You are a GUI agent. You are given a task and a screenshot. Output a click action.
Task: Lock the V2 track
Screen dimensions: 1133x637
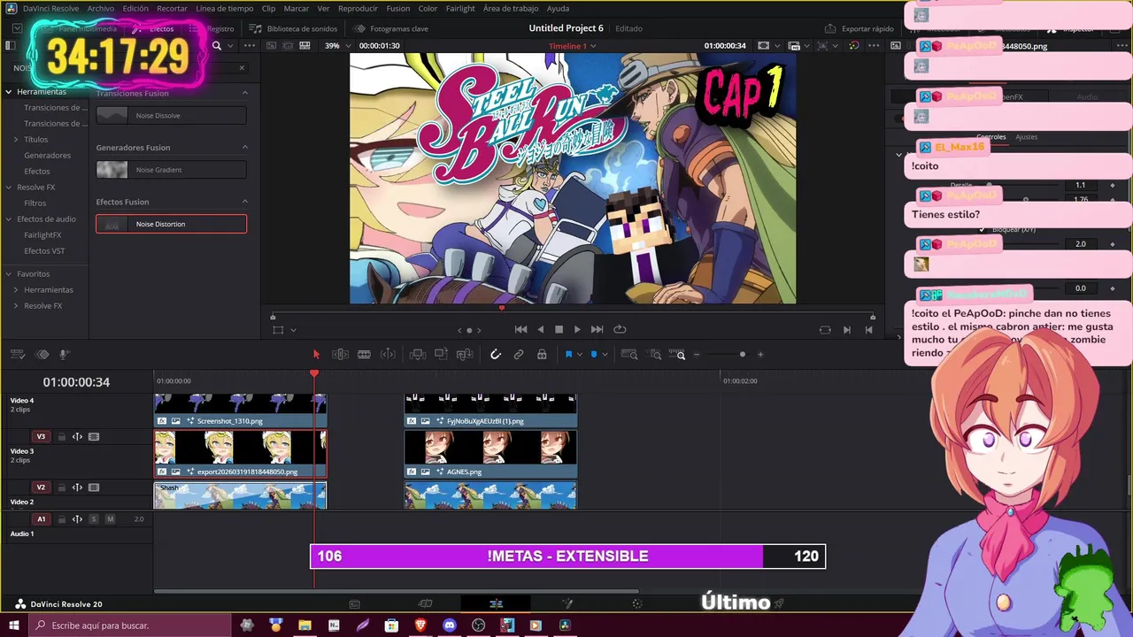tap(62, 487)
